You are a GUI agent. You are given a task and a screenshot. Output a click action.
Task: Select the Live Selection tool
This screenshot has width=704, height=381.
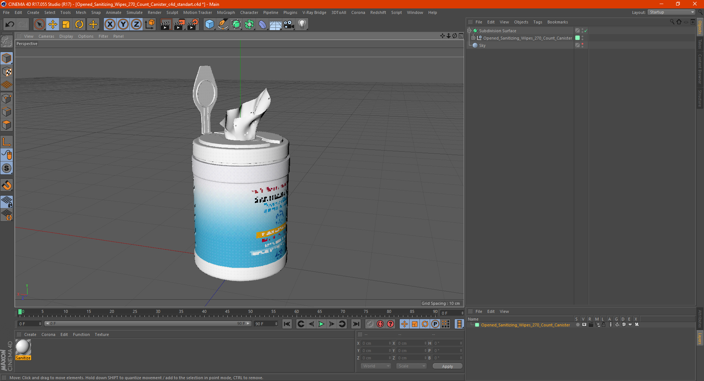pyautogui.click(x=40, y=25)
